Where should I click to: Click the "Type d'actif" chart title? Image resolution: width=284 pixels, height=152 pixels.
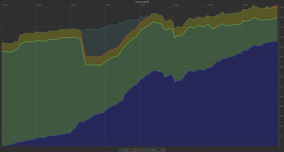pyautogui.click(x=142, y=2)
